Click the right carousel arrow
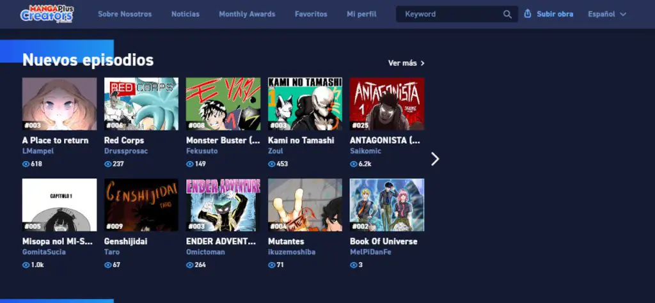This screenshot has width=655, height=303. (435, 159)
